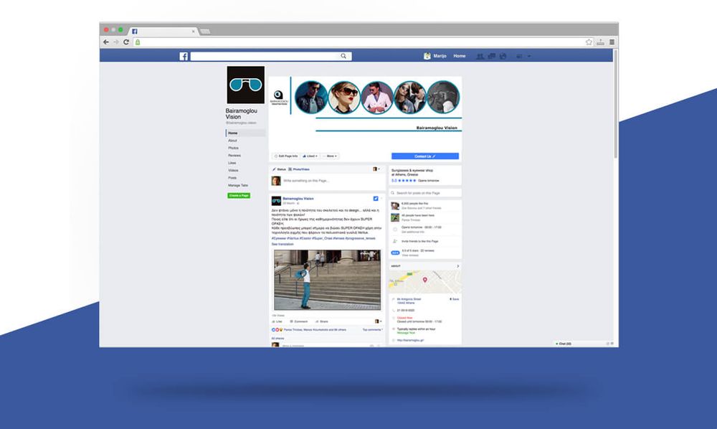Image resolution: width=717 pixels, height=429 pixels.
Task: Click Share under the post video
Action: point(322,321)
